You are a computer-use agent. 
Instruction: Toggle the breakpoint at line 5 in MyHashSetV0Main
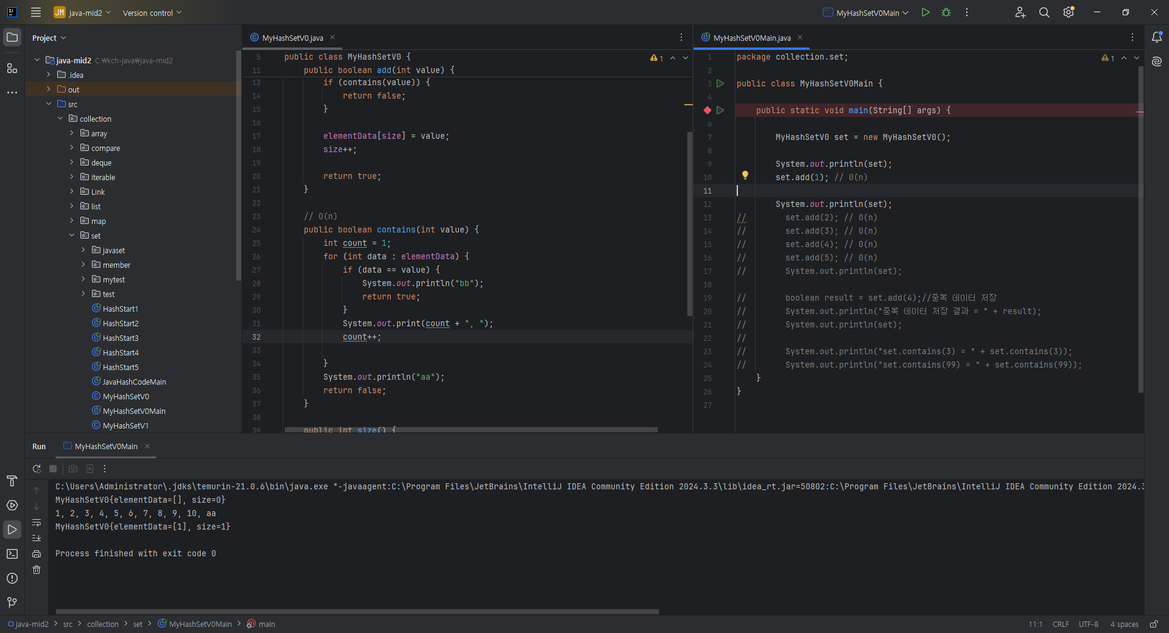tap(707, 110)
